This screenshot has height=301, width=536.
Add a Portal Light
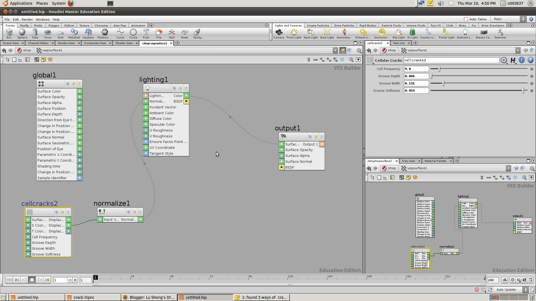click(447, 33)
